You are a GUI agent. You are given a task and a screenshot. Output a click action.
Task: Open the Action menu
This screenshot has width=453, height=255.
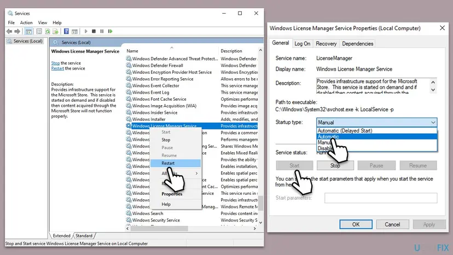point(26,22)
